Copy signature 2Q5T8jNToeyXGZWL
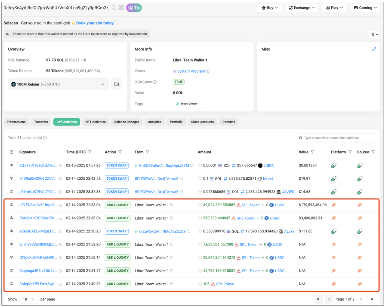The image size is (386, 307). coord(60,166)
